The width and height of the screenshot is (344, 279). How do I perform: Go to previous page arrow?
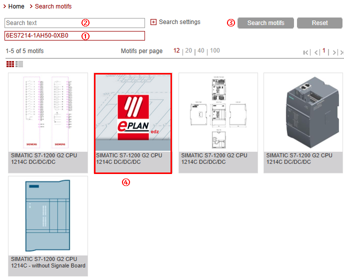(316, 52)
